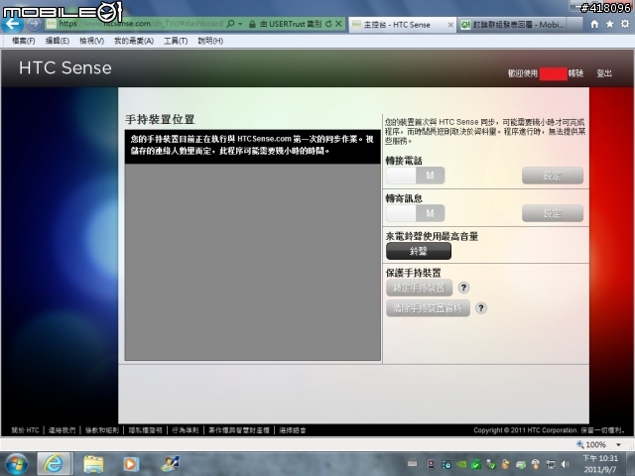Open the 隱私權聲明 footer link
The height and width of the screenshot is (476, 635).
click(145, 430)
